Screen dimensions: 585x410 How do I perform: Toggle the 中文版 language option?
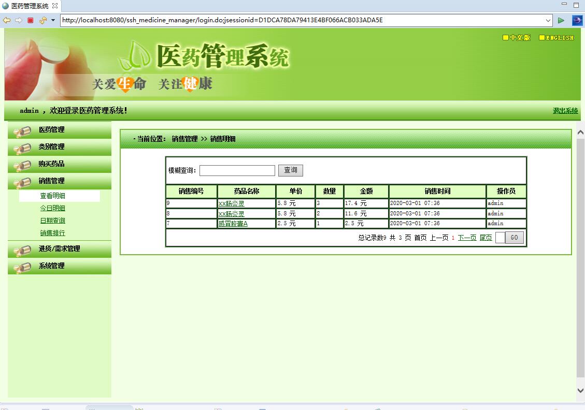click(x=516, y=38)
